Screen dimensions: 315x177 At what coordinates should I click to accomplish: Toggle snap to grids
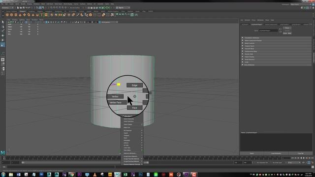51,8
